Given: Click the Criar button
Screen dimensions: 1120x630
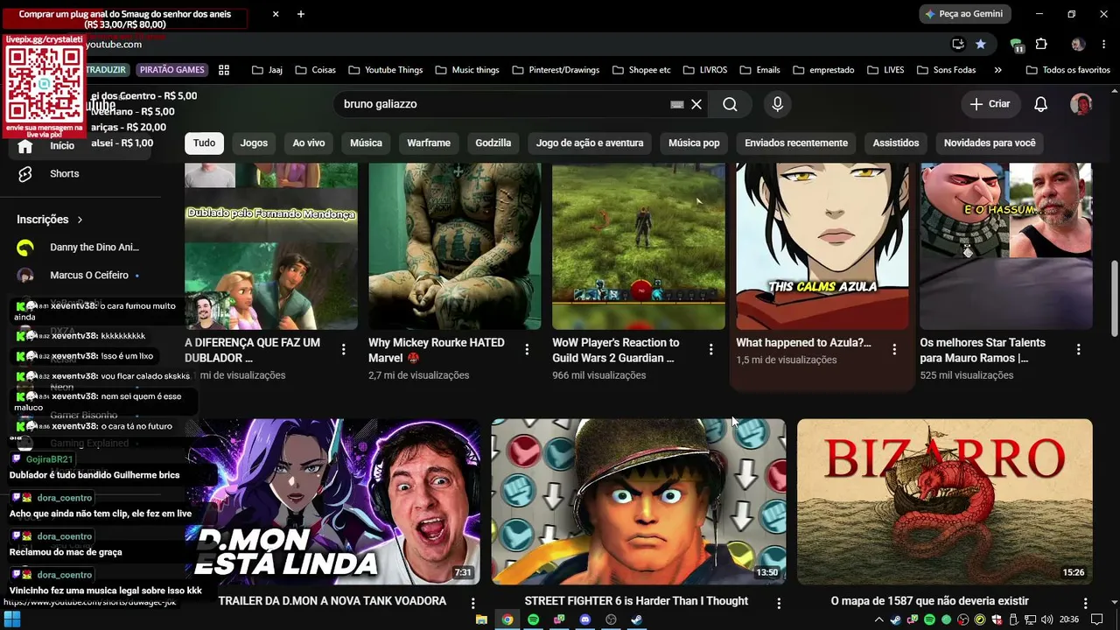Looking at the screenshot, I should (990, 104).
